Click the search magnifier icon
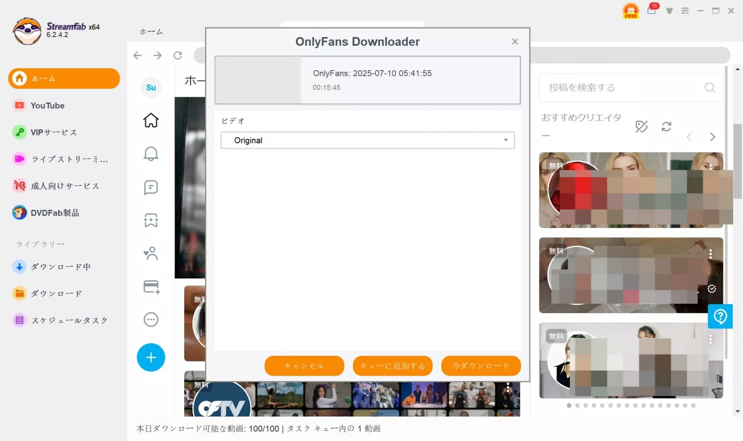743x441 pixels. pyautogui.click(x=710, y=87)
